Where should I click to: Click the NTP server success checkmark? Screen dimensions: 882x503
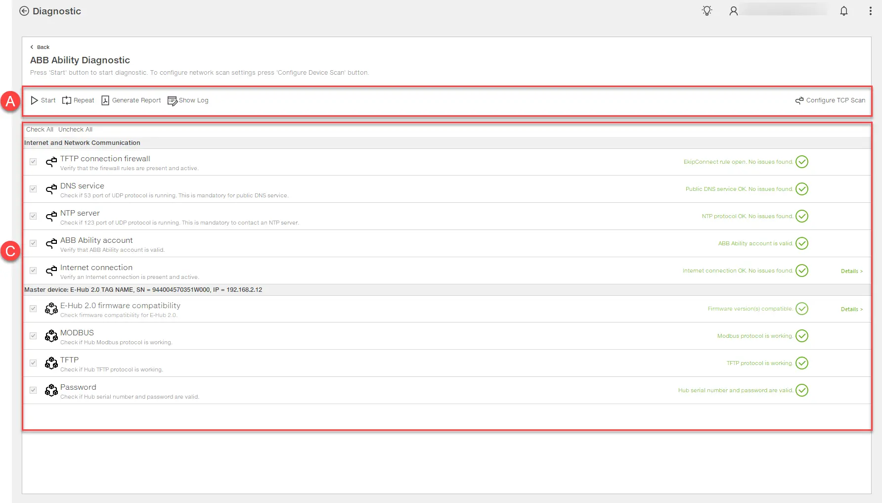[x=801, y=216]
